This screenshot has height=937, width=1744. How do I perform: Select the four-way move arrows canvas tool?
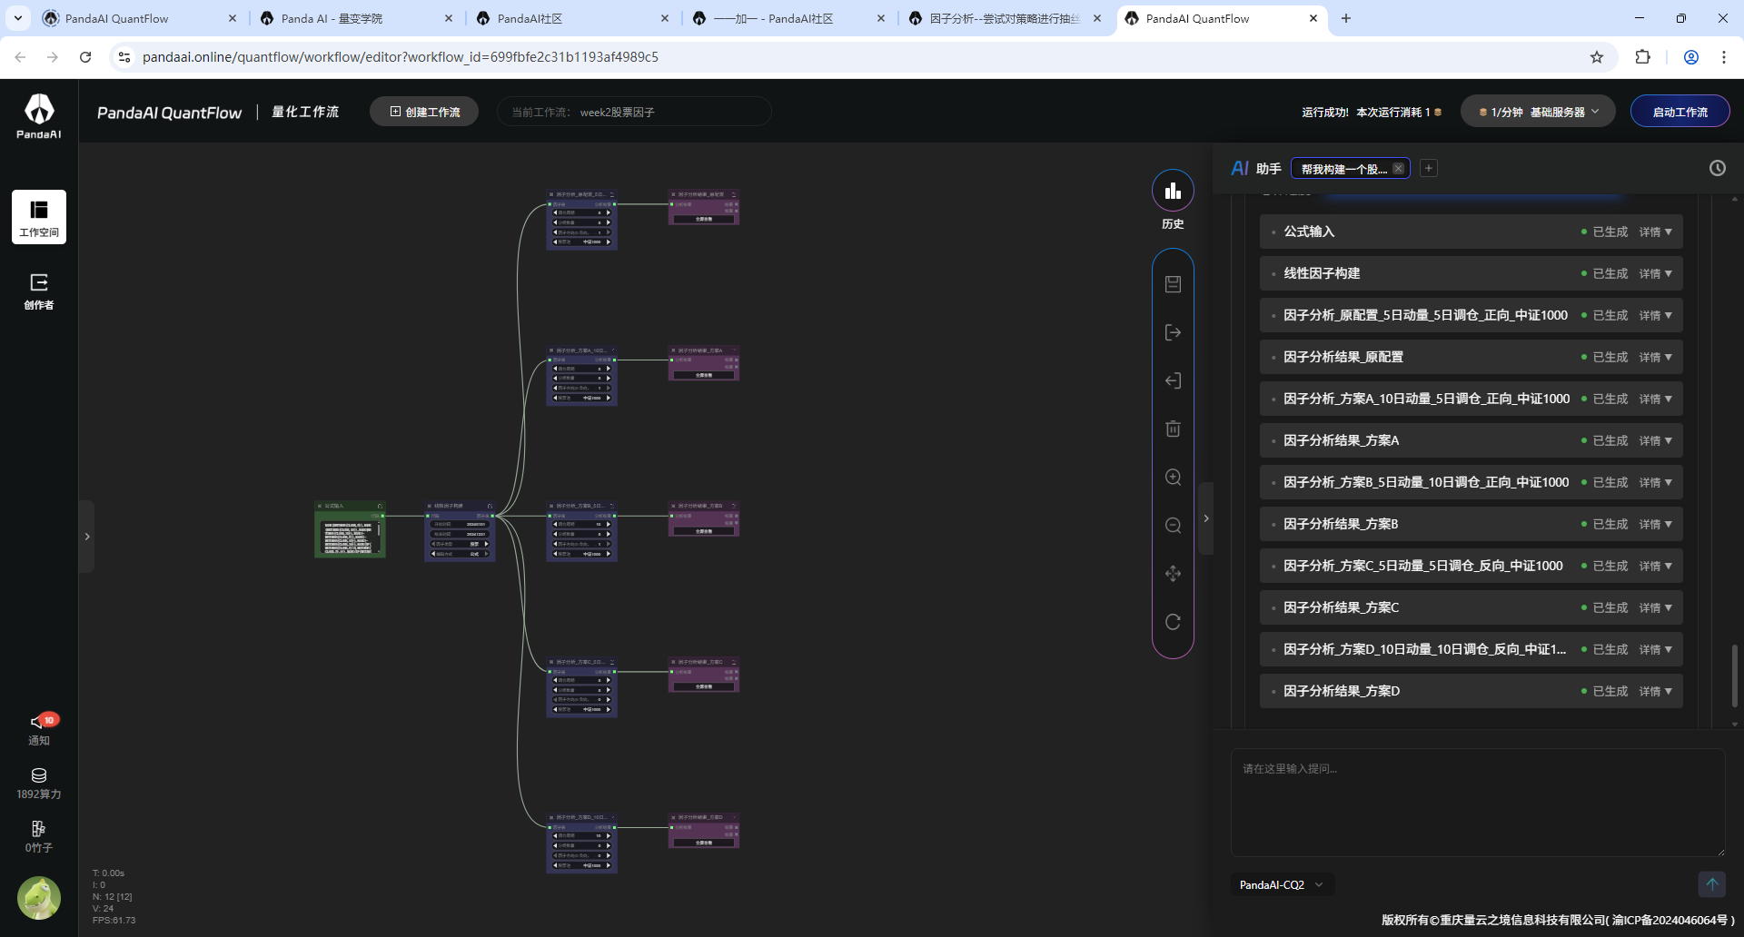coord(1173,574)
